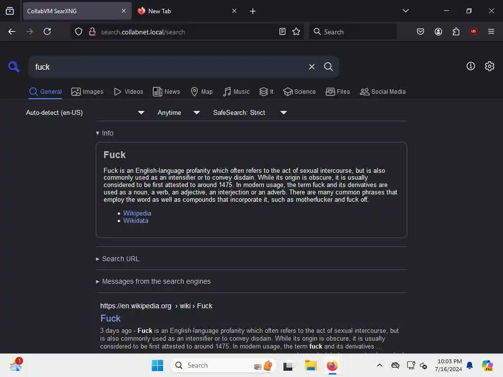Close the New Tab tab
The width and height of the screenshot is (503, 377).
[x=234, y=11]
